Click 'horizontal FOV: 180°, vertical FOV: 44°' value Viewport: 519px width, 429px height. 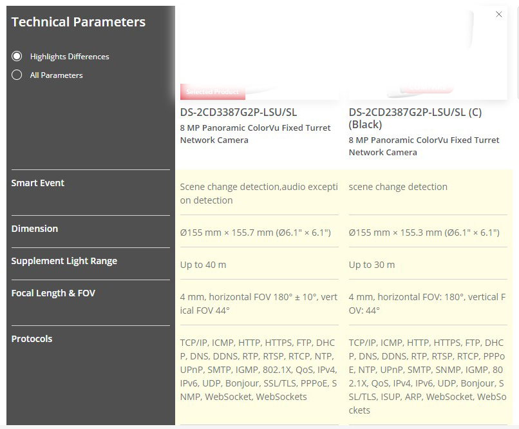pyautogui.click(x=427, y=303)
